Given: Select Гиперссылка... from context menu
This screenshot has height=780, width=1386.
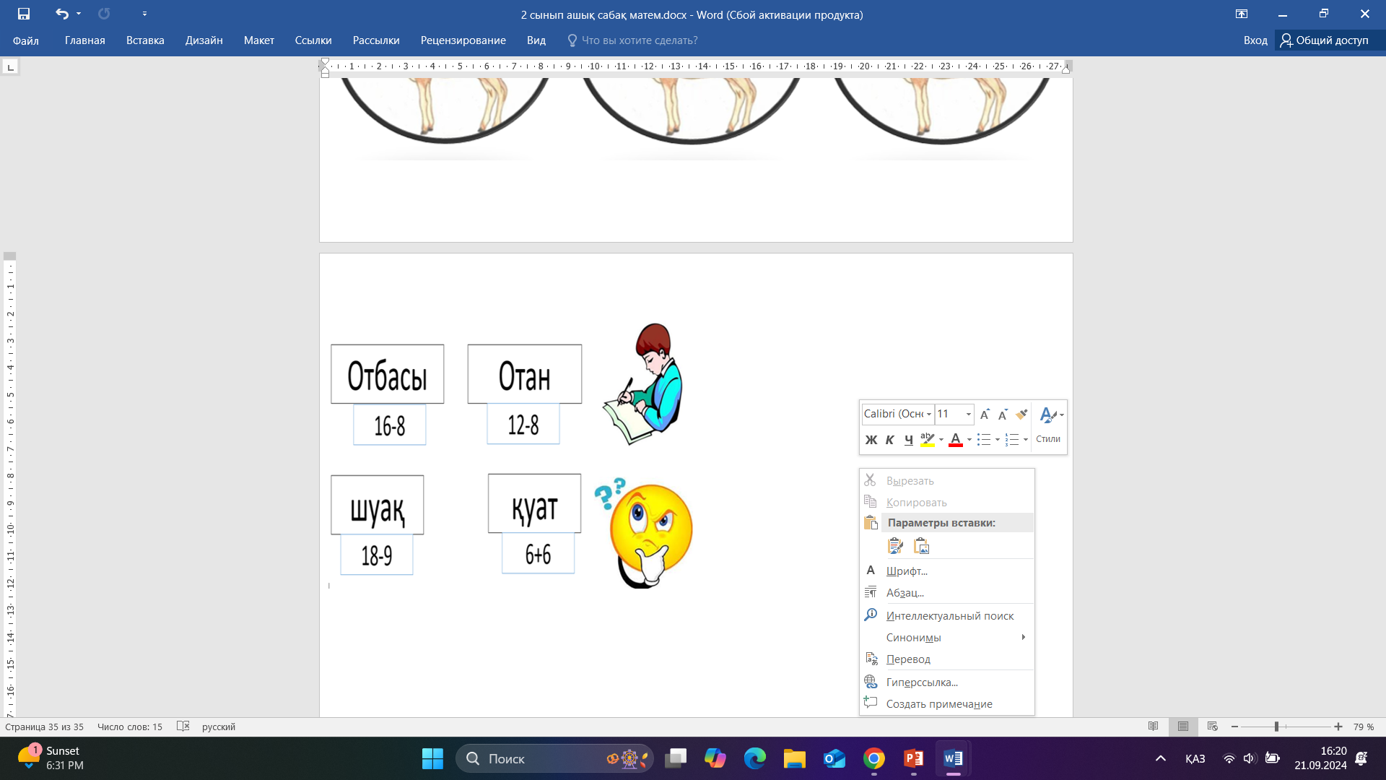Looking at the screenshot, I should click(x=922, y=682).
